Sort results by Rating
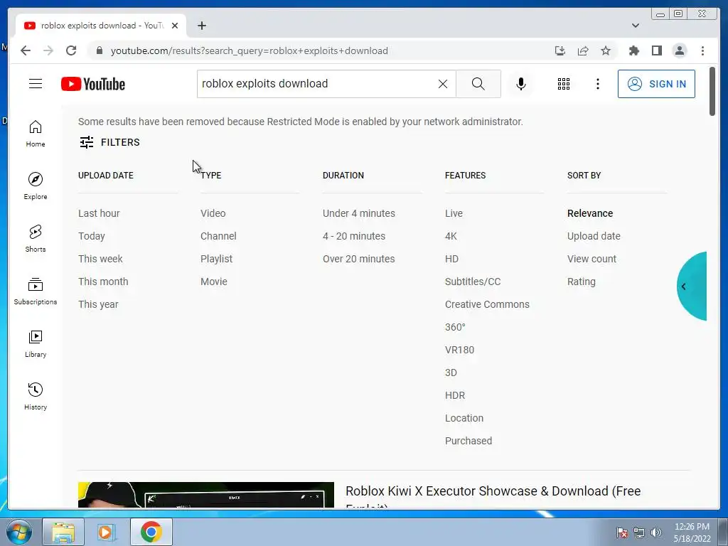The height and width of the screenshot is (546, 728). 582,282
